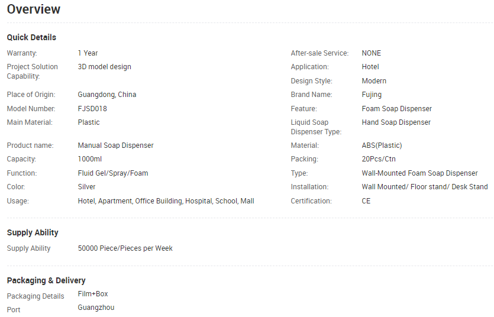Select the '1 Year' warranty value
Viewport: 494px width, 317px height.
point(88,53)
